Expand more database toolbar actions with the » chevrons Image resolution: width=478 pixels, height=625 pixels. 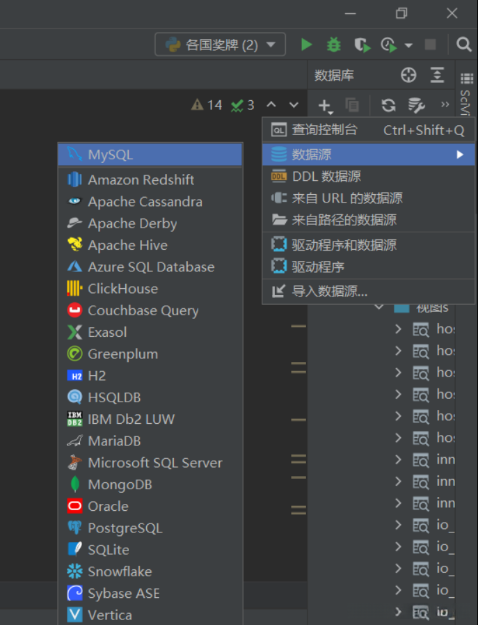tap(445, 105)
